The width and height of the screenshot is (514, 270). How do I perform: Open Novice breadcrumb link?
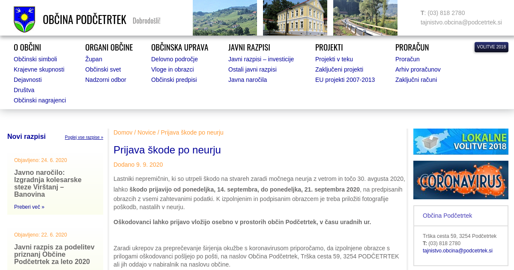tap(146, 132)
